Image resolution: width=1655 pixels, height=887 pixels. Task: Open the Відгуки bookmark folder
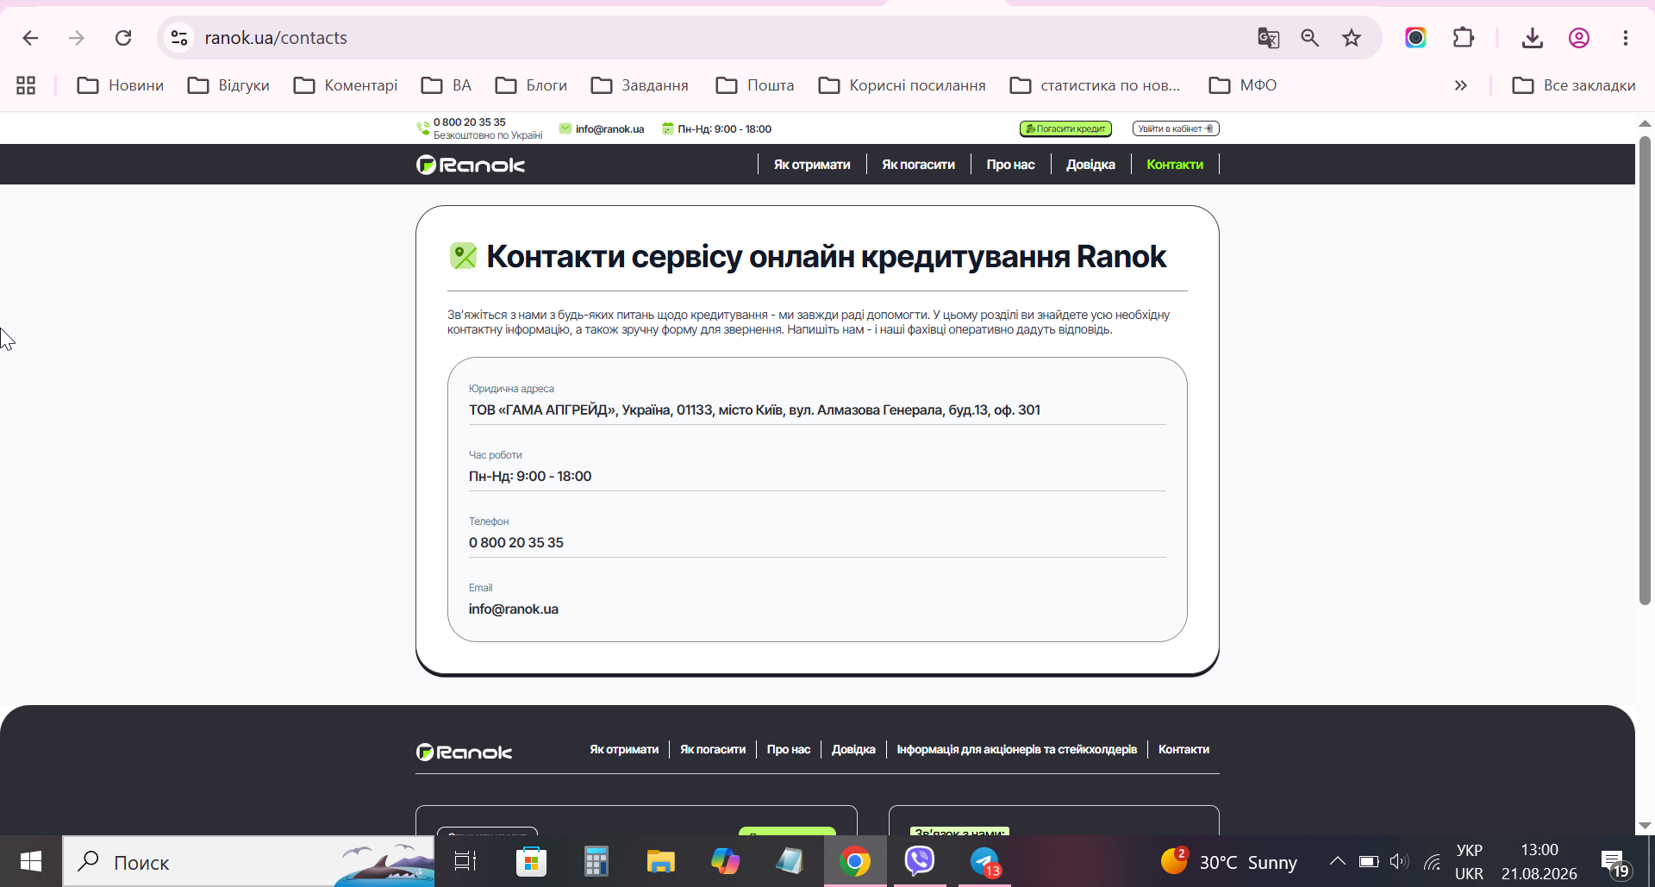229,85
